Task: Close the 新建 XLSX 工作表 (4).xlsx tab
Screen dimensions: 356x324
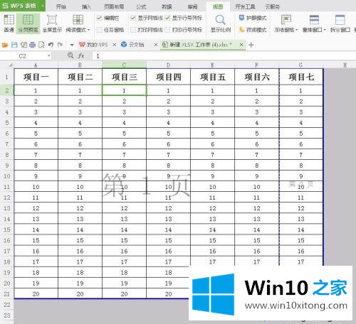Action: 241,45
